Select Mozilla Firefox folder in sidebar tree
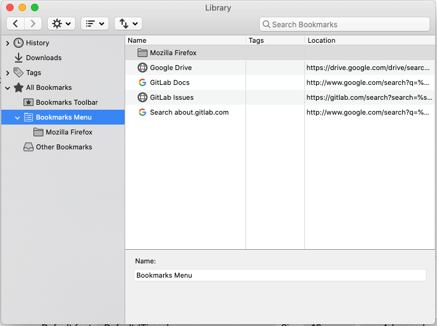This screenshot has height=326, width=437. [69, 132]
